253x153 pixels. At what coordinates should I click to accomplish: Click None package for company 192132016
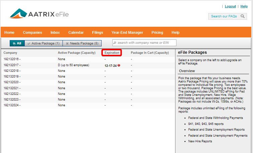click(x=61, y=59)
